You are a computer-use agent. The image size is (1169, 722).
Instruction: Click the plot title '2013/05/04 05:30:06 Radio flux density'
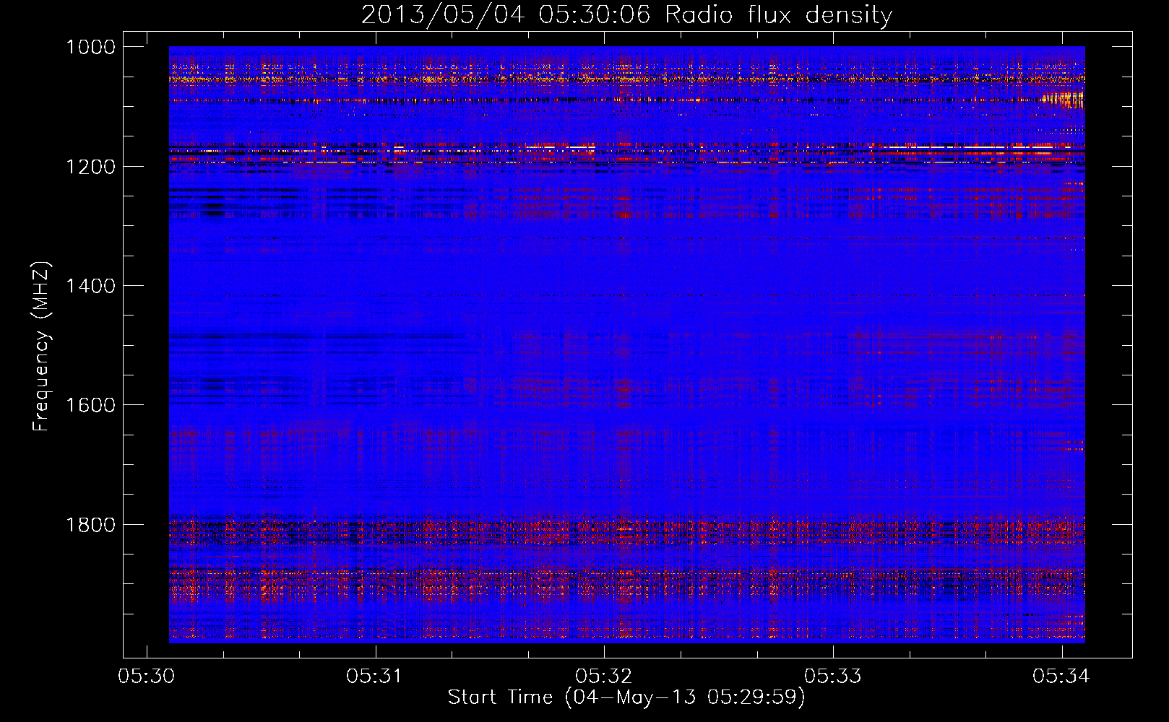[626, 15]
